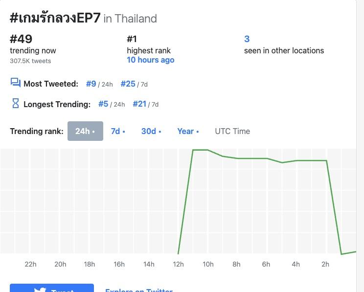Follow the Explore on Twitter link
Viewport: 364px width, 292px height.
click(x=139, y=290)
